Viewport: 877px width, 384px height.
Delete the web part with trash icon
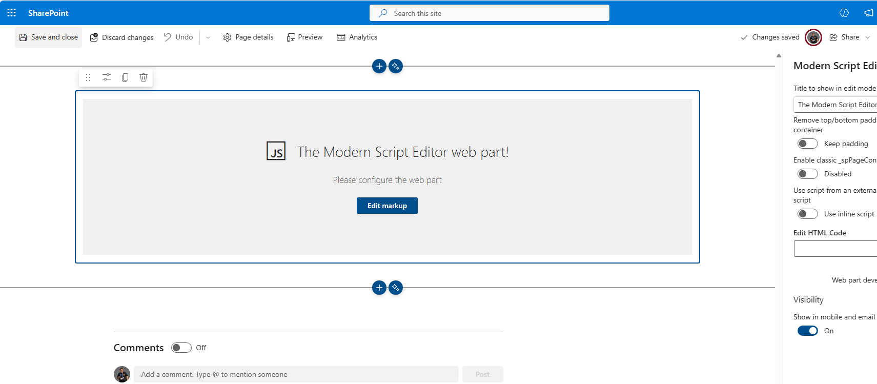144,77
